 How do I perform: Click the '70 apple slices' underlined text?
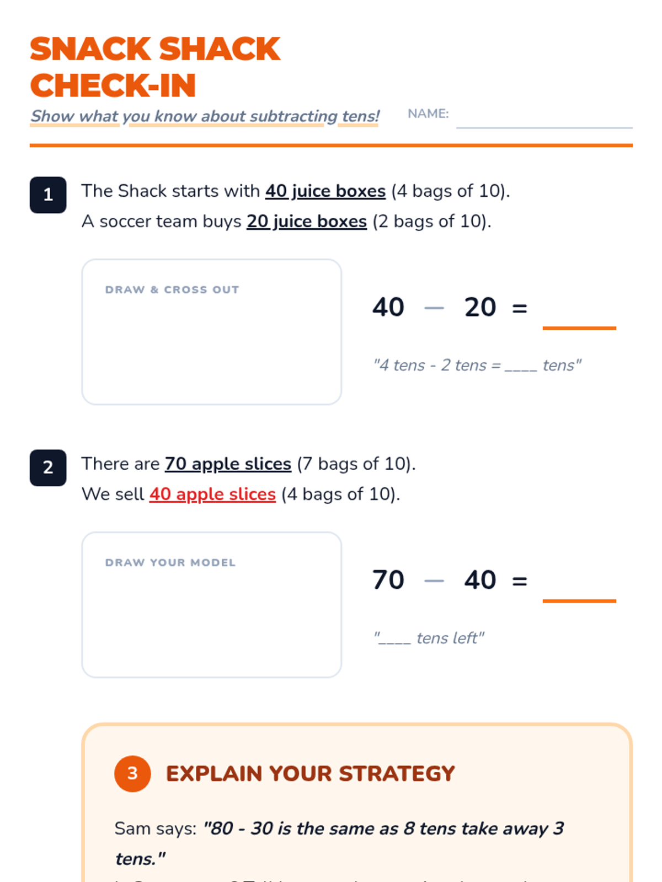pos(228,464)
